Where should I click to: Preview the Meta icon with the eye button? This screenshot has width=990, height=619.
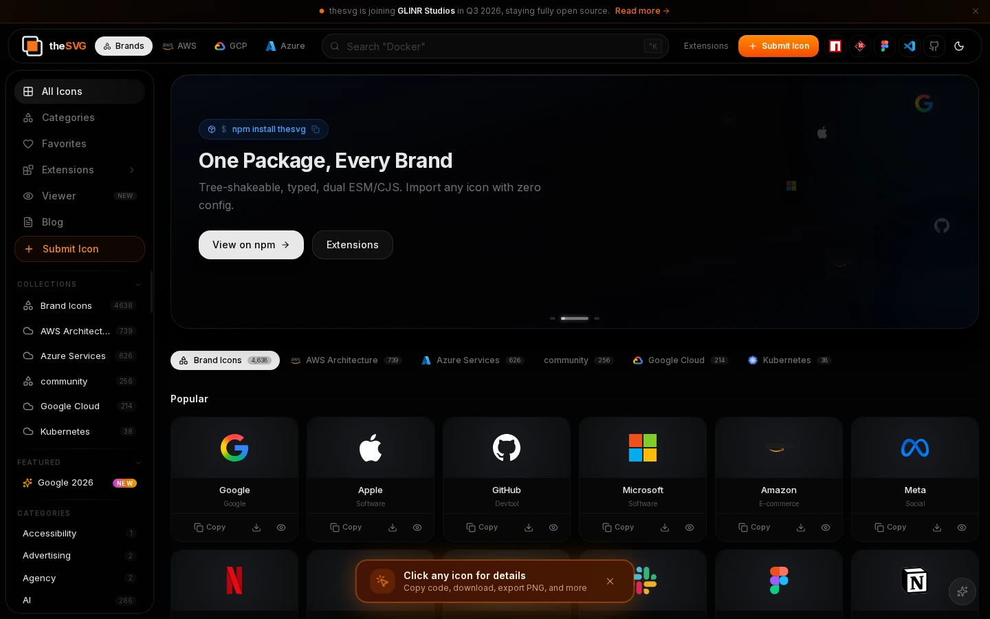pos(962,528)
